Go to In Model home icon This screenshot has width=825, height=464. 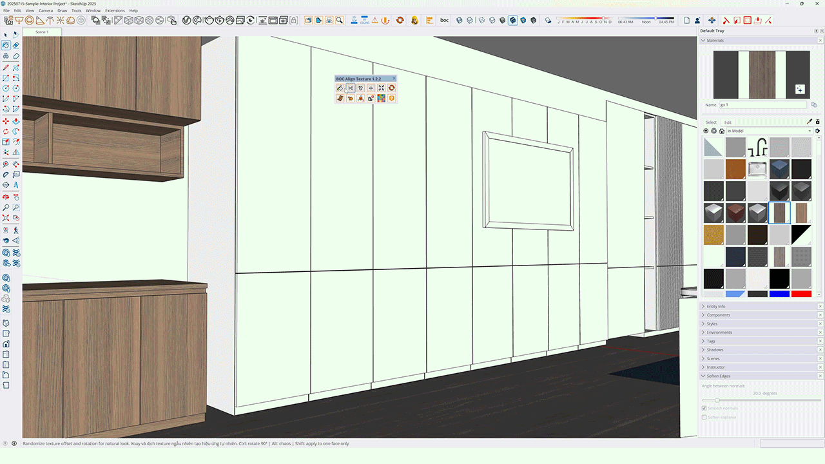[722, 131]
